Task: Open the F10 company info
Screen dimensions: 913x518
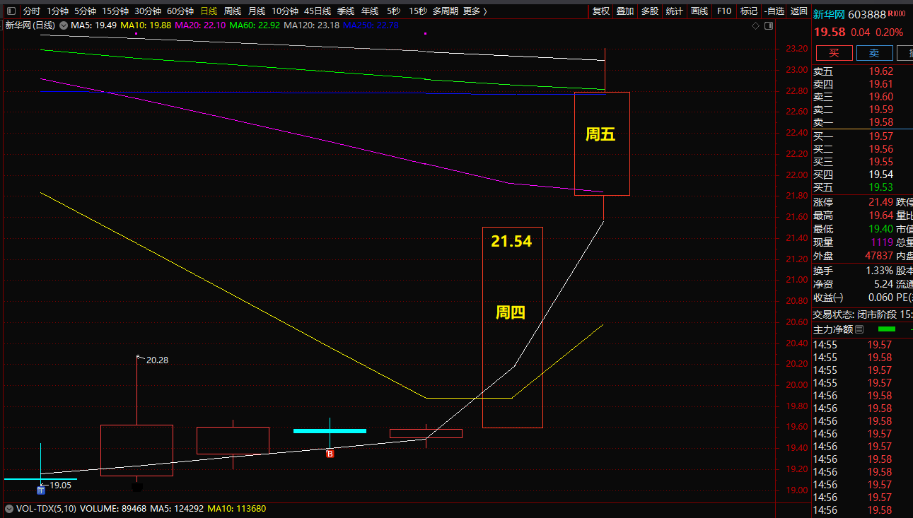Action: 724,11
